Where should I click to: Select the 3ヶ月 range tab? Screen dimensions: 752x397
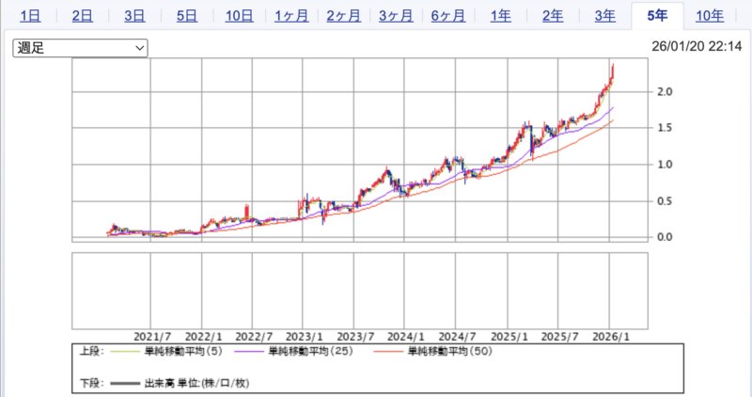pyautogui.click(x=396, y=16)
